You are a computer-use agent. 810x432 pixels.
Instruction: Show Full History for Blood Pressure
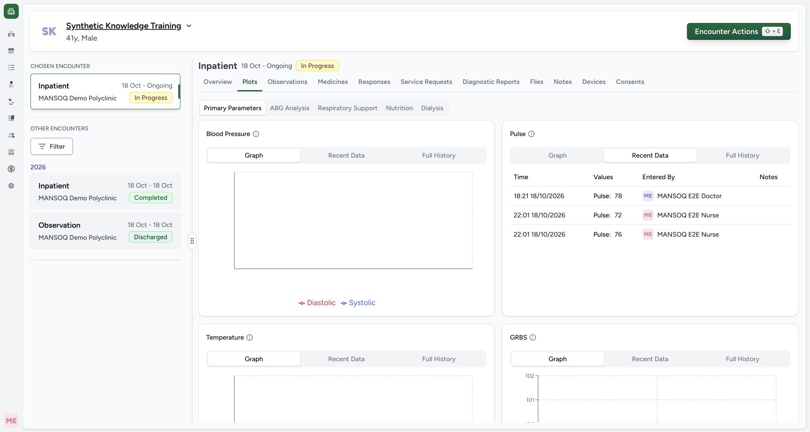tap(439, 155)
